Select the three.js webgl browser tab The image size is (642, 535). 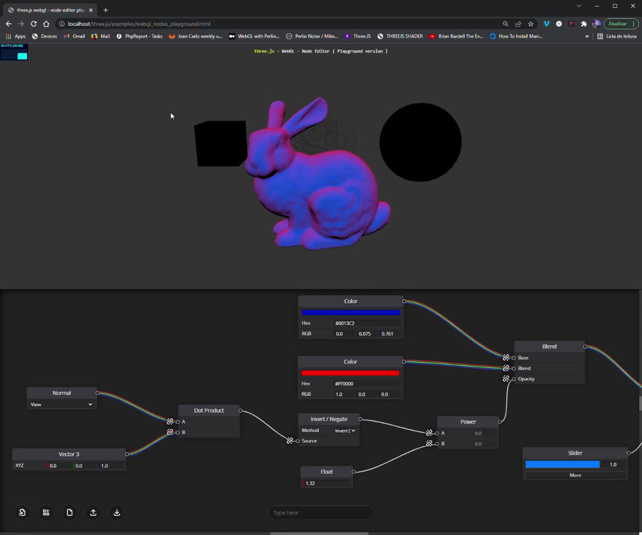[50, 9]
